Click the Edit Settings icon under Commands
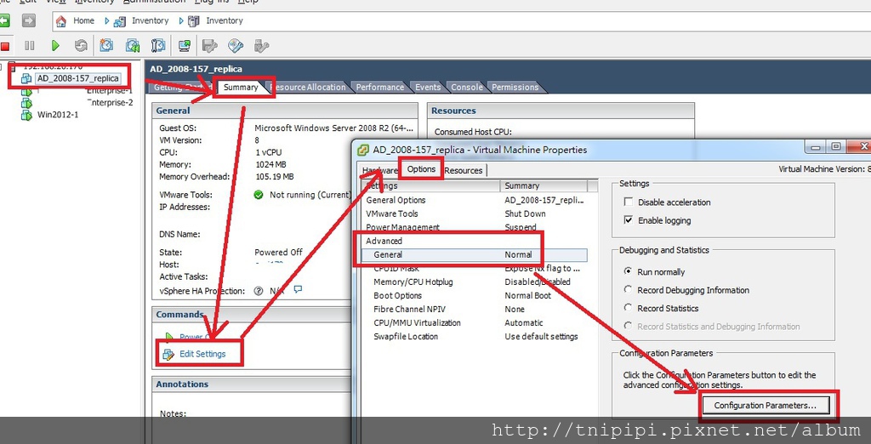871x444 pixels. (x=168, y=354)
